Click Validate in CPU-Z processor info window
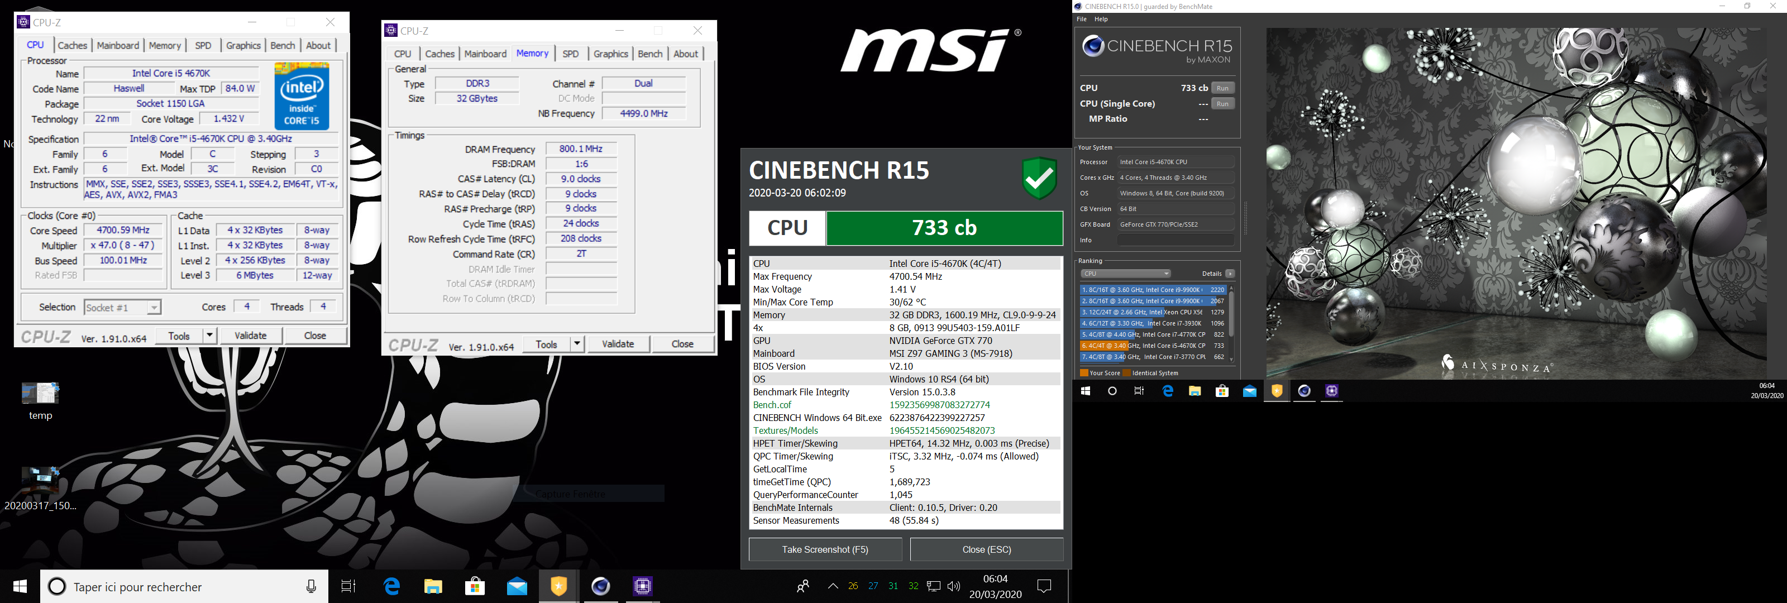This screenshot has width=1787, height=603. [250, 336]
